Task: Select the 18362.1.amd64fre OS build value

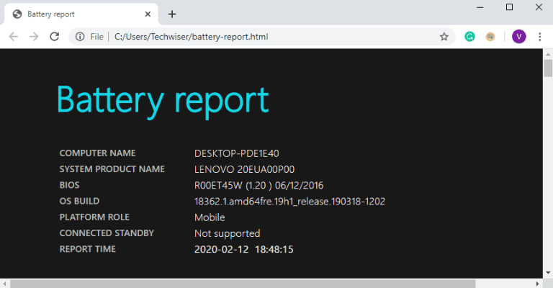Action: (289, 202)
